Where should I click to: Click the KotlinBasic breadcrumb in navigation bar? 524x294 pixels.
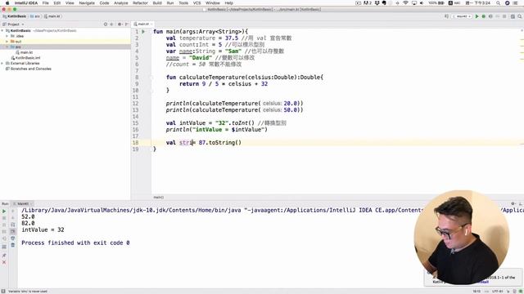(x=15, y=16)
